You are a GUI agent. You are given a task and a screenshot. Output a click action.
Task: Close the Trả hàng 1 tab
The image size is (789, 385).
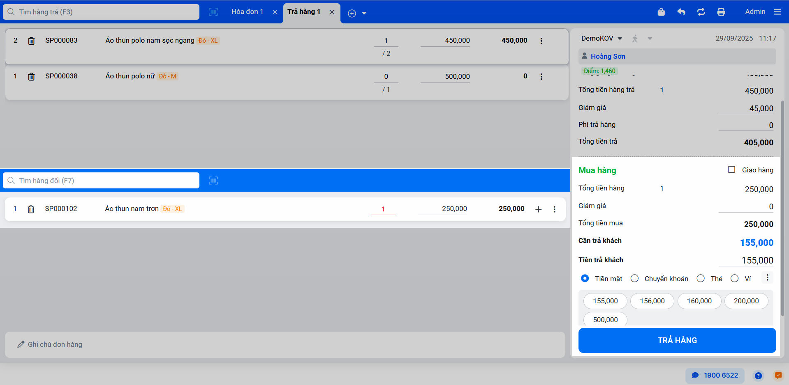(332, 12)
